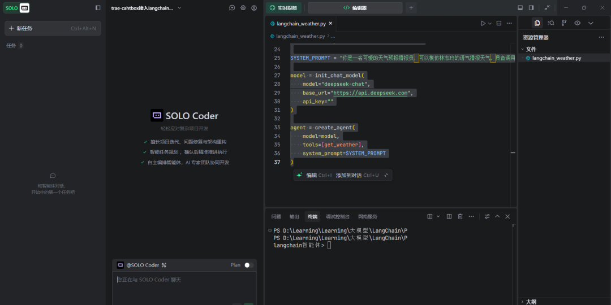The width and height of the screenshot is (611, 305).
Task: Toggle the right sidebar layout icon
Action: [531, 8]
